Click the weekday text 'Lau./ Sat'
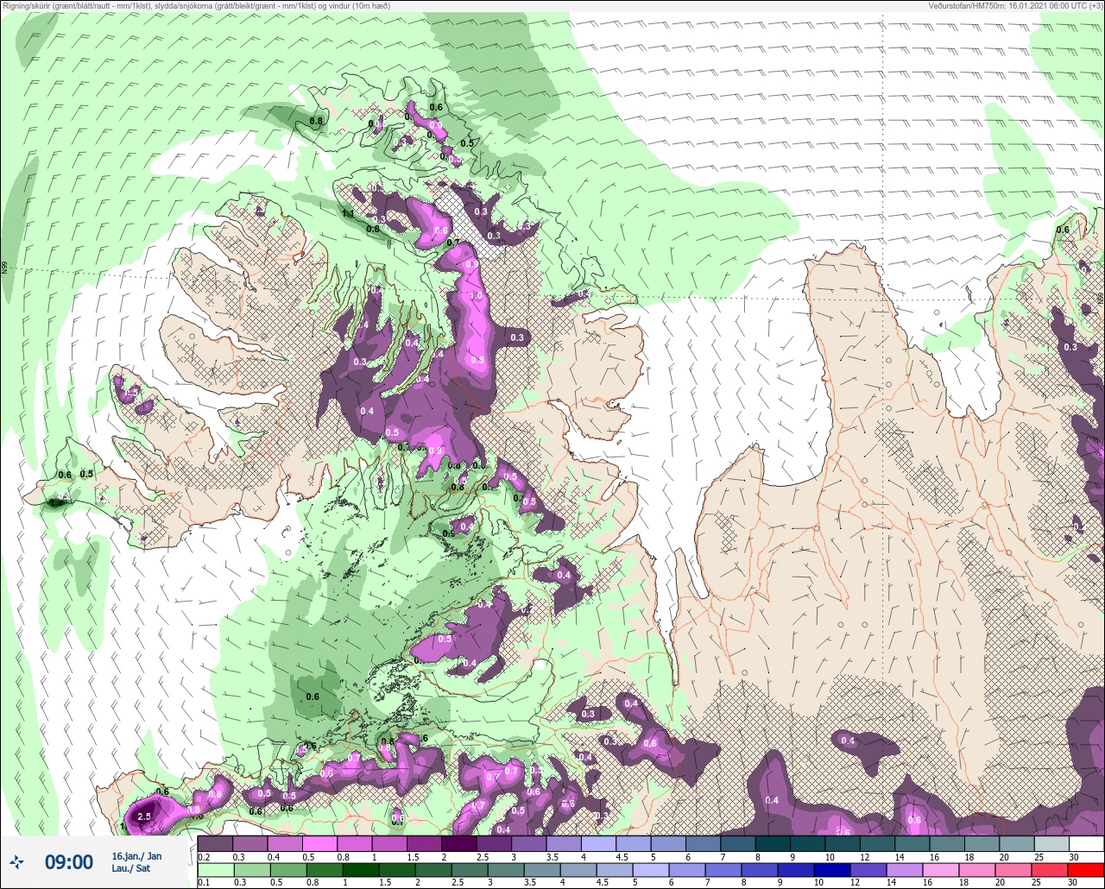 [x=130, y=868]
